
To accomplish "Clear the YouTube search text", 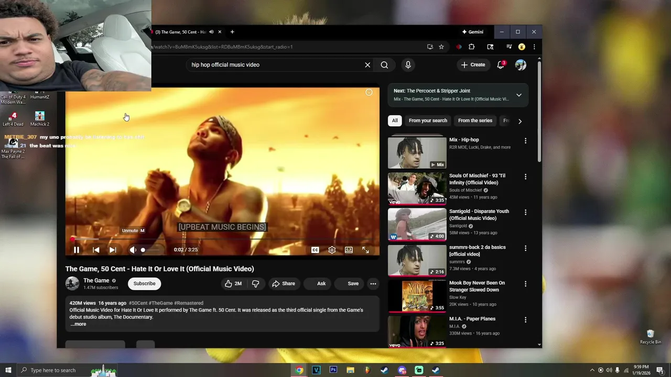I will (367, 65).
